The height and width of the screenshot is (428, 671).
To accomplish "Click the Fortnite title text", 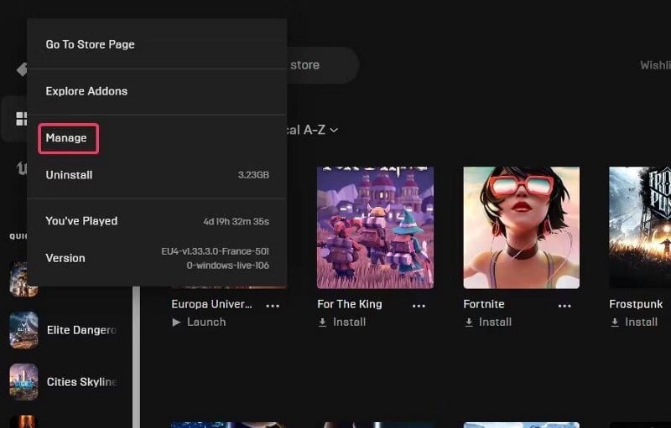I will (484, 304).
